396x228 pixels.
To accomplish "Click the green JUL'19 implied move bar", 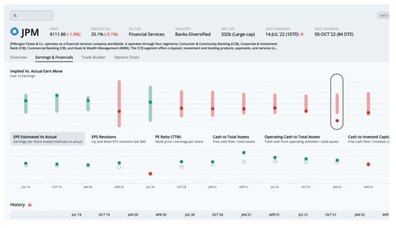I will click(26, 104).
